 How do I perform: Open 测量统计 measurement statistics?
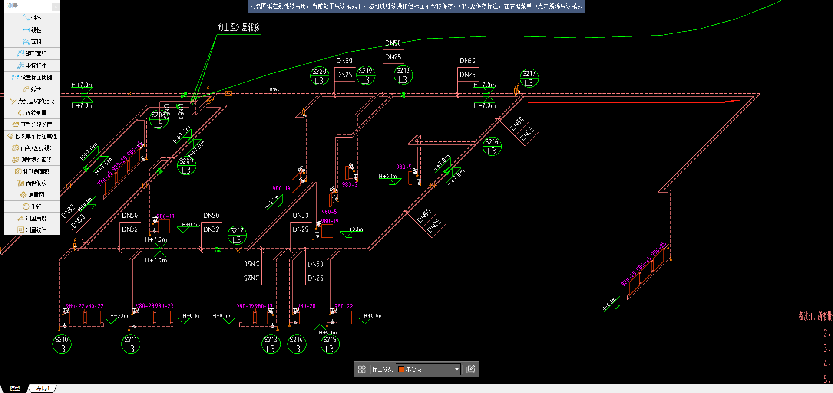pyautogui.click(x=32, y=230)
